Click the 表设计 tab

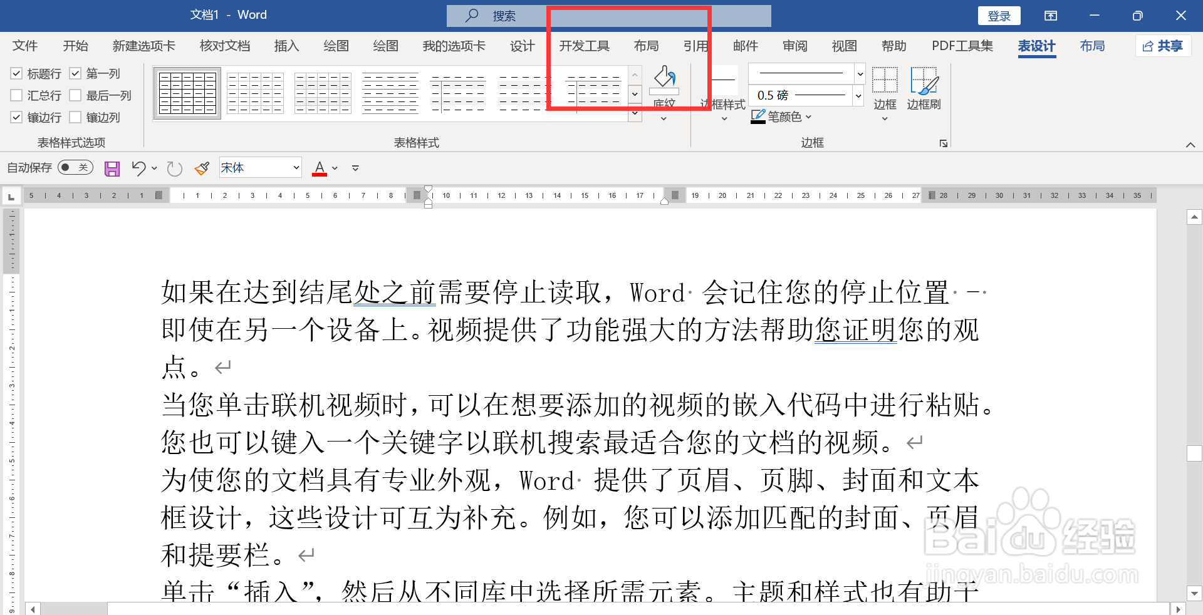coord(1037,46)
